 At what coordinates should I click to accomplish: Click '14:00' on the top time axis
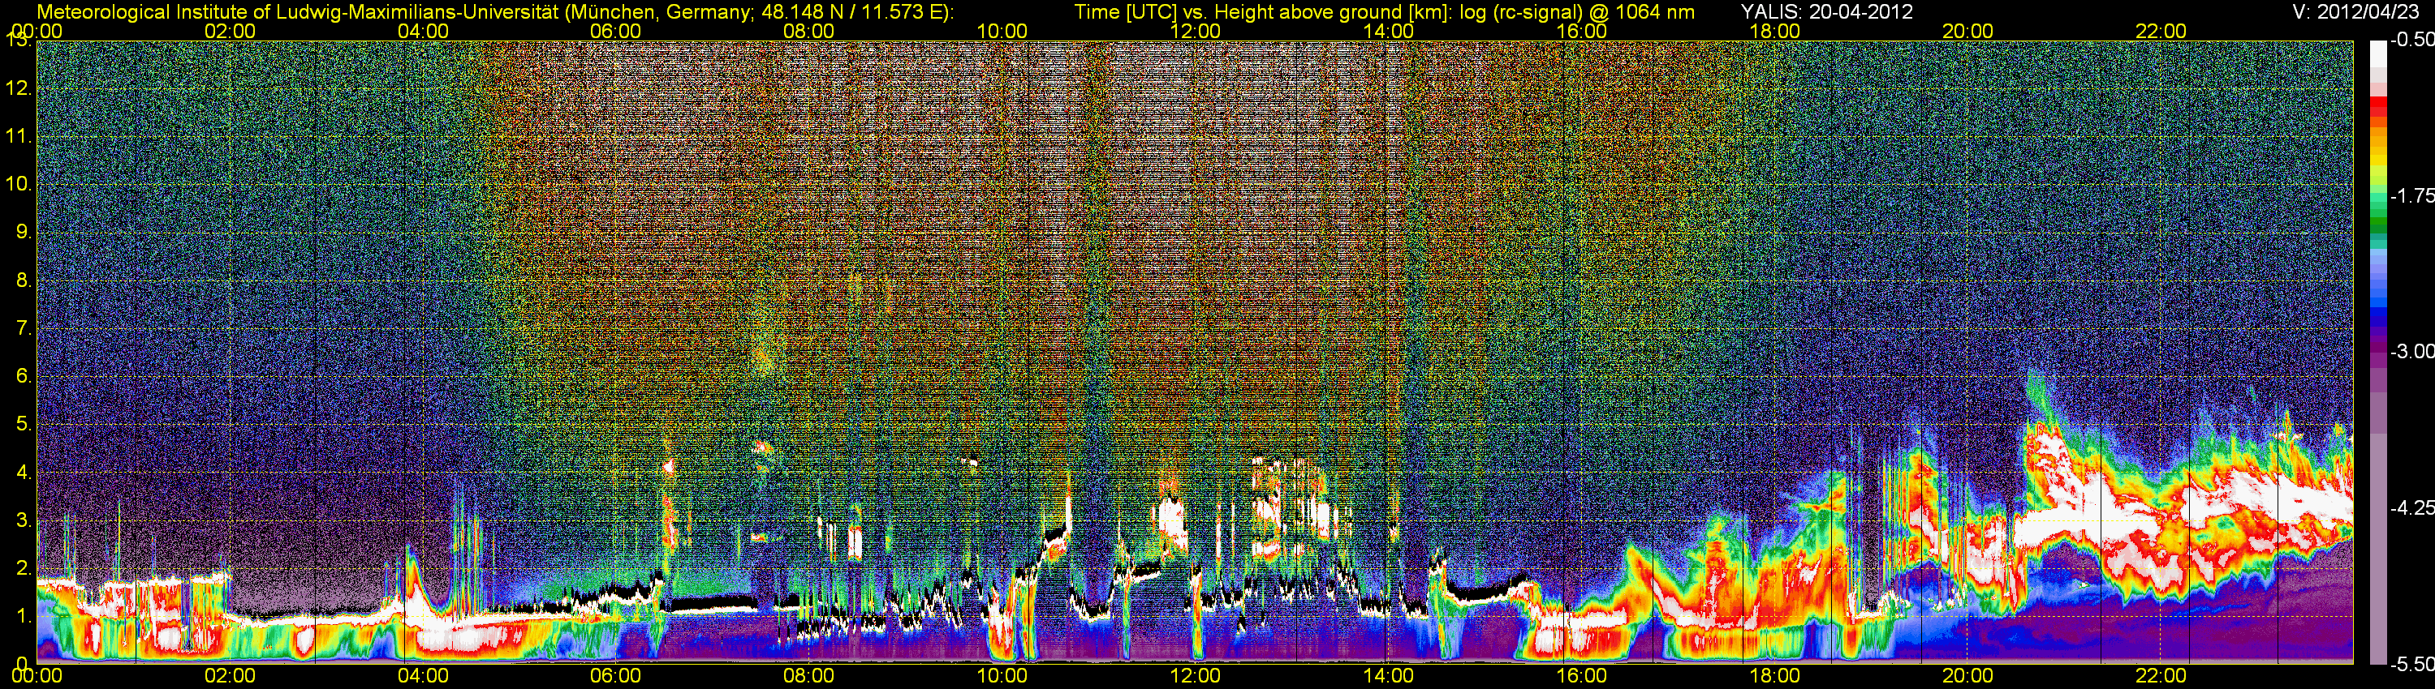click(x=1389, y=31)
